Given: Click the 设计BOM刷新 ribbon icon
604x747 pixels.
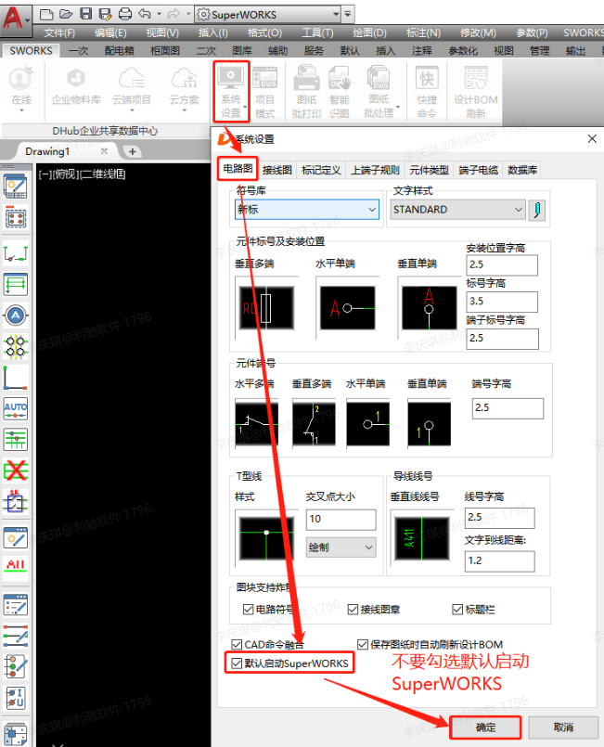Looking at the screenshot, I should [475, 92].
